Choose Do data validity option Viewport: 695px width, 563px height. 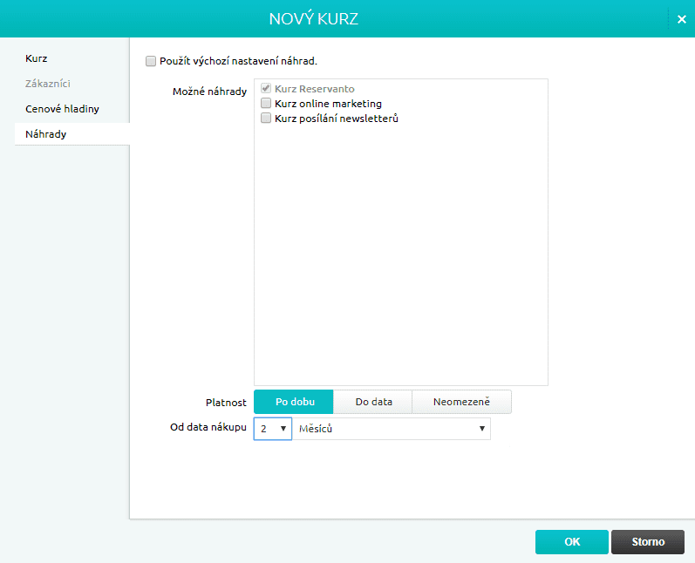click(373, 402)
